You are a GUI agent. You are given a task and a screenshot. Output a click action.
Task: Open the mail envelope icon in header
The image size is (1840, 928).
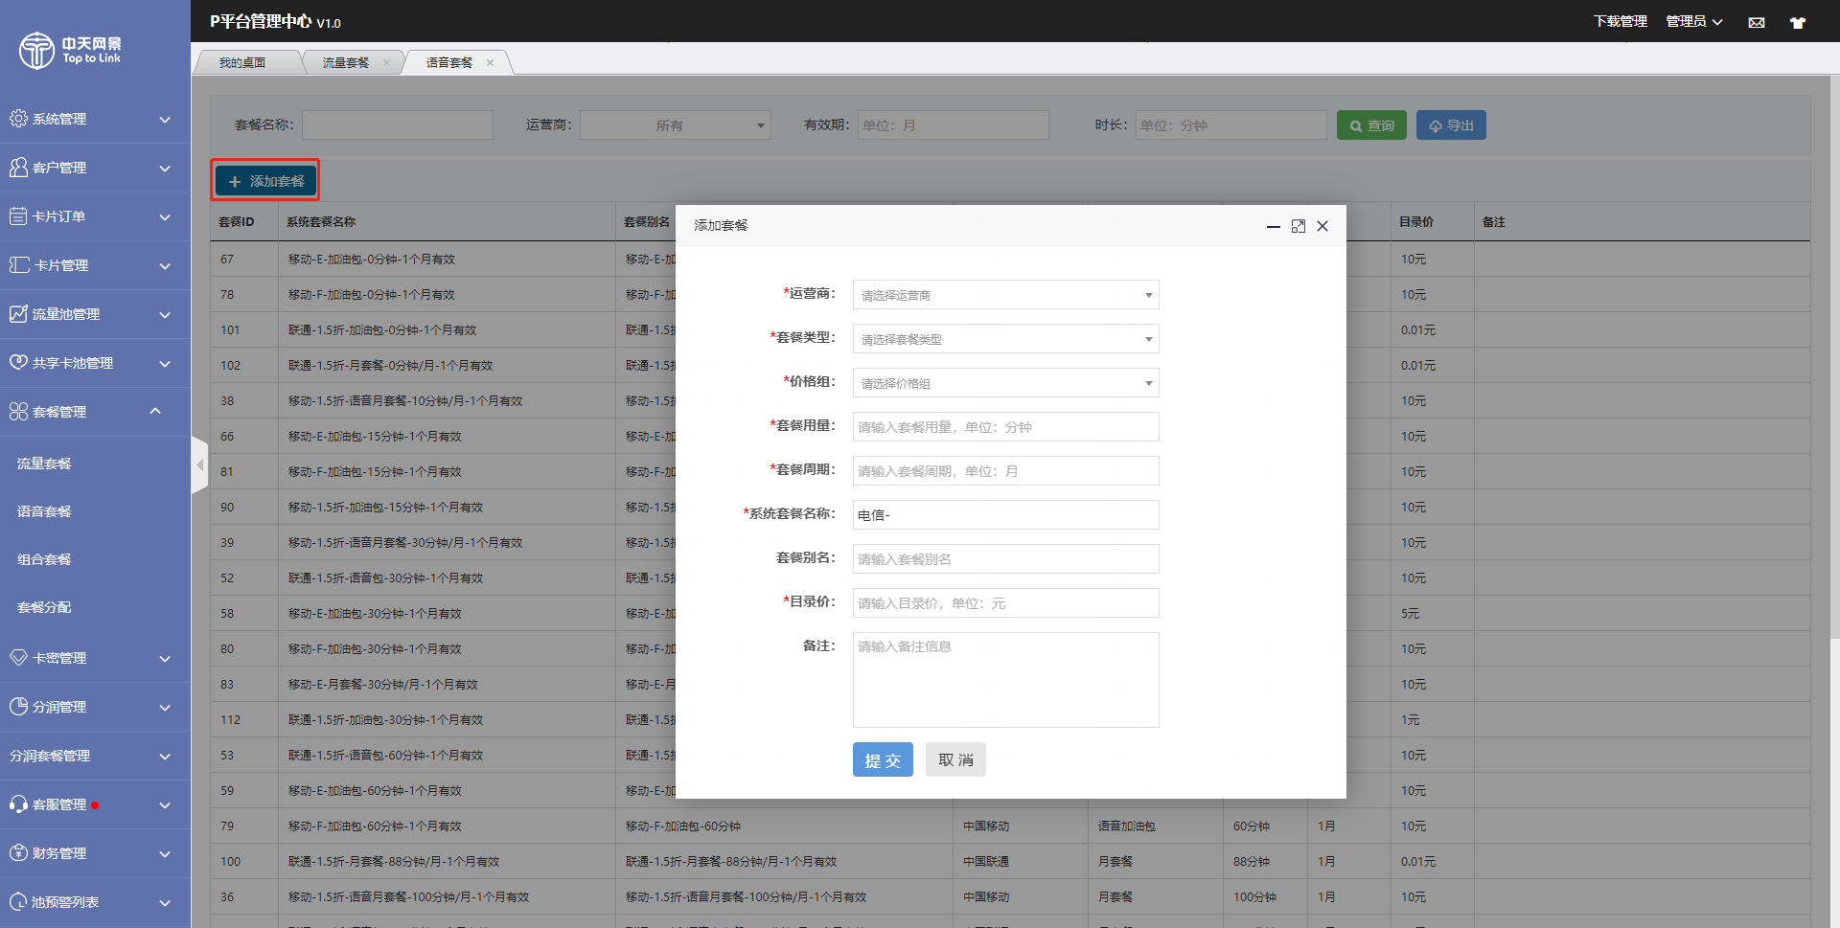pyautogui.click(x=1757, y=22)
